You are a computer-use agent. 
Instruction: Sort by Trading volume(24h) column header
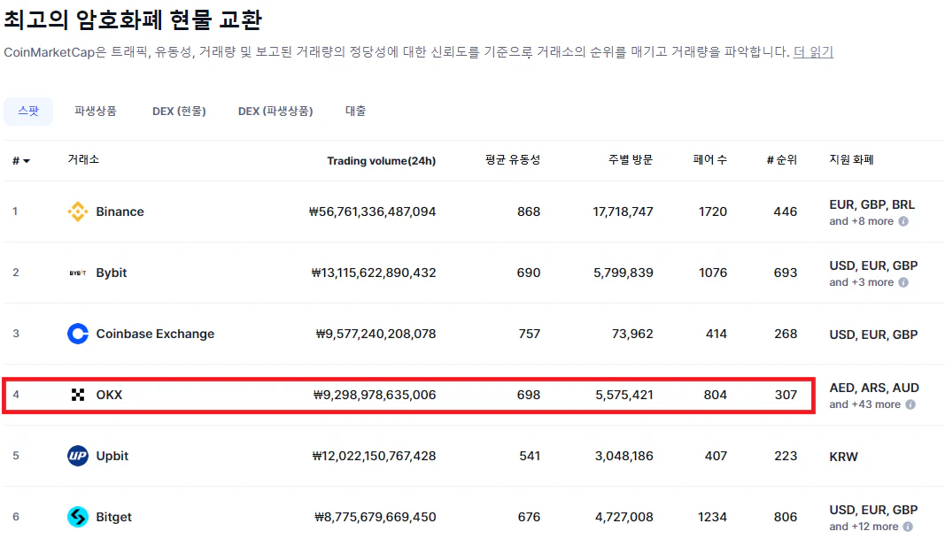coord(382,161)
